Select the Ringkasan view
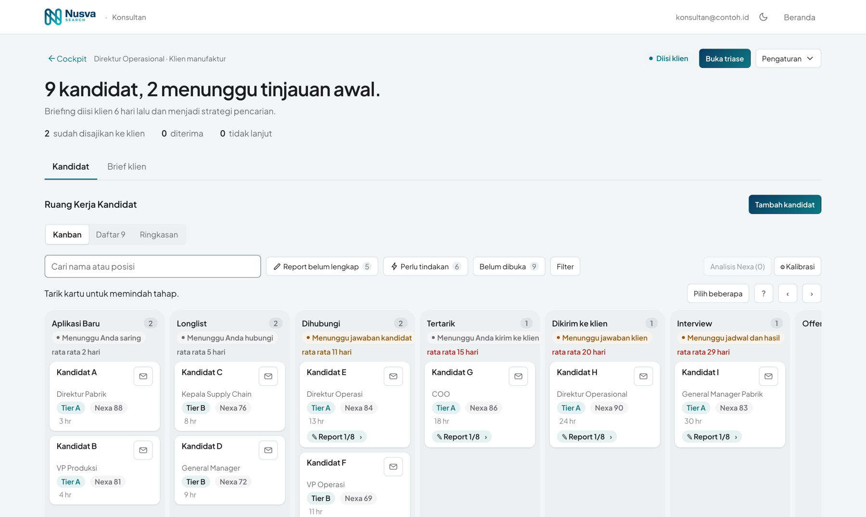Screen dimensions: 866x517 click(x=159, y=235)
